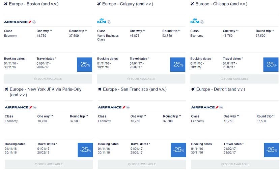This screenshot has width=280, height=170.
Task: Click Soon Available button for Calgary route
Action: click(141, 79)
